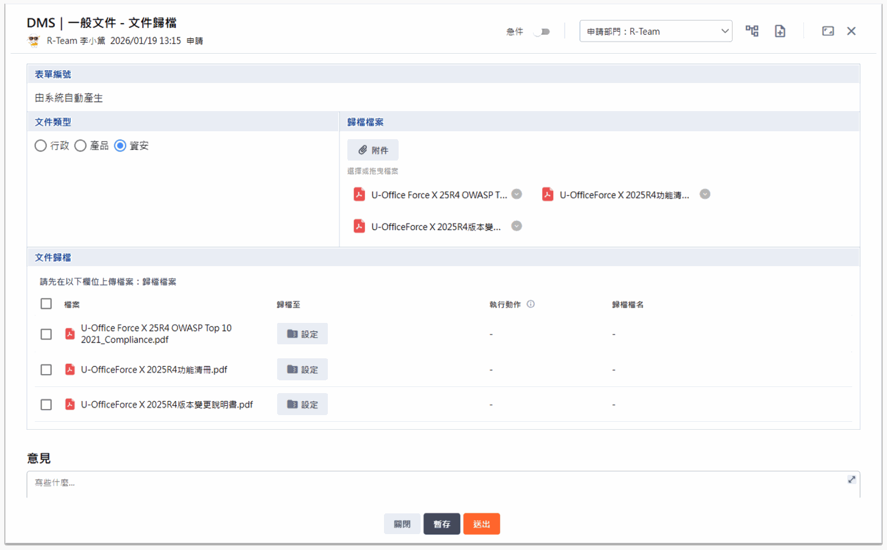Expand options arrow for OWASP attachment
This screenshot has width=887, height=550.
(x=516, y=194)
